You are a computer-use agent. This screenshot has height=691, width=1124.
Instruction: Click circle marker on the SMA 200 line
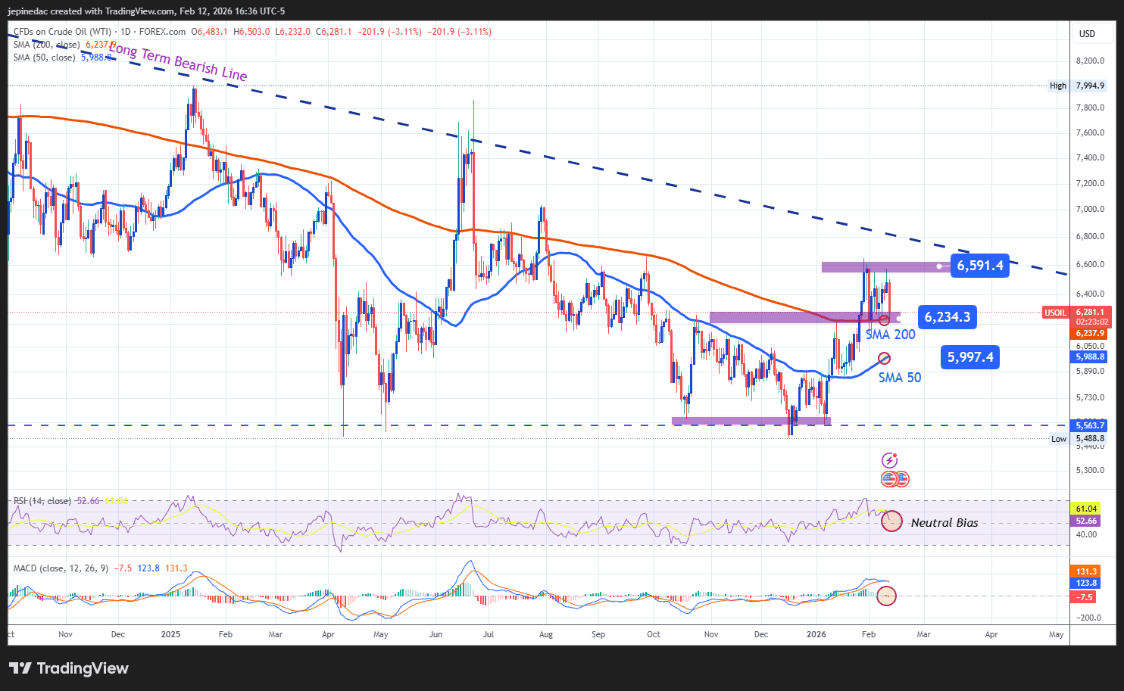pos(884,320)
